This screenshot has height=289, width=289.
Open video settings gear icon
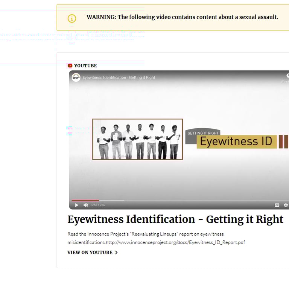pos(286,205)
